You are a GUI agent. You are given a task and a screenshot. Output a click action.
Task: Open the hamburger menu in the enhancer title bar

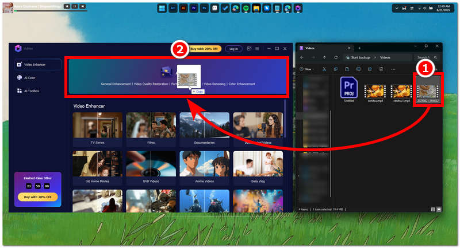[x=257, y=49]
